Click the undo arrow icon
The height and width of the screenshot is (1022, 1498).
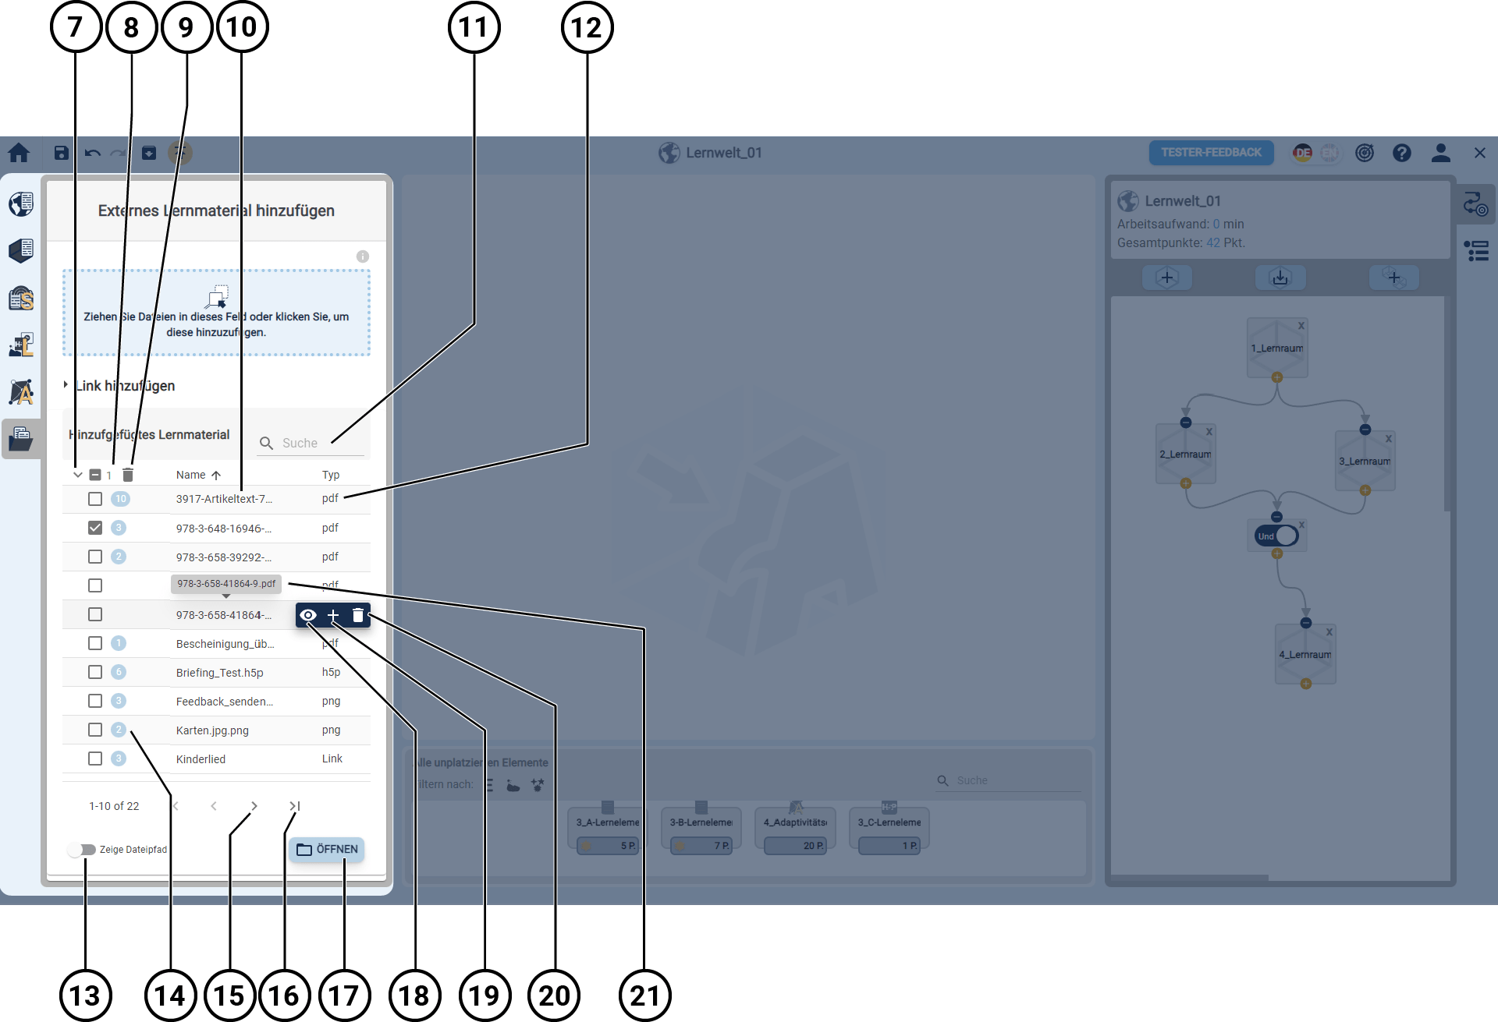(x=92, y=153)
